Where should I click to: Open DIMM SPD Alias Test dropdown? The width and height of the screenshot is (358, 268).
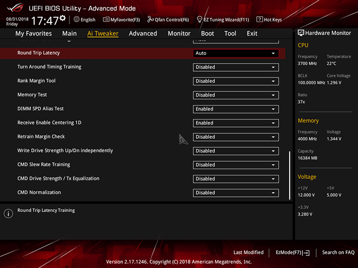[x=236, y=109]
